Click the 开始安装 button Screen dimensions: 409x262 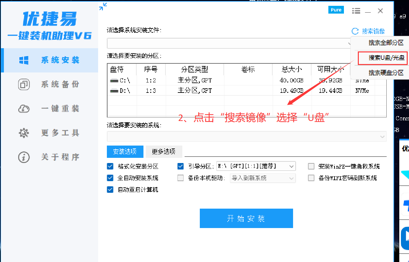pyautogui.click(x=246, y=218)
